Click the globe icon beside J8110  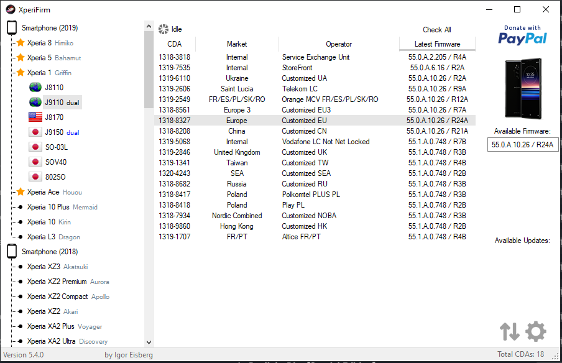[35, 87]
